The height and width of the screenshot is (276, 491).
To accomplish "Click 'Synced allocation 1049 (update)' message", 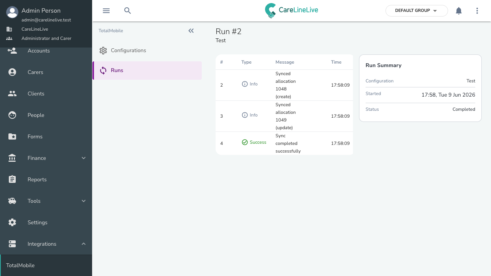I will pos(286,116).
